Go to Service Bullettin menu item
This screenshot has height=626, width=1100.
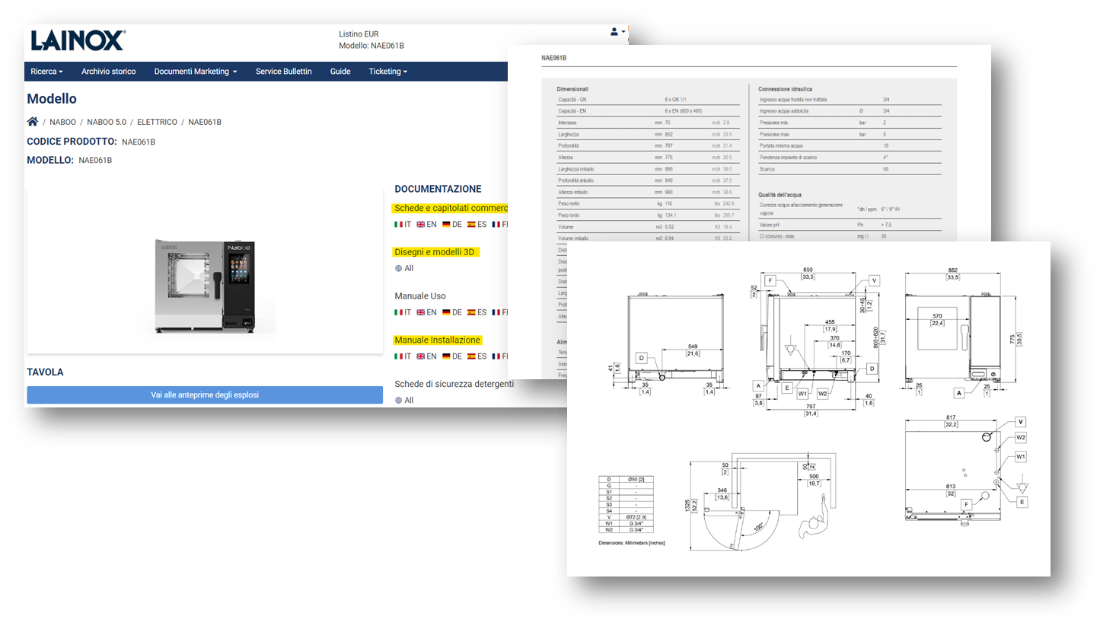pos(283,72)
